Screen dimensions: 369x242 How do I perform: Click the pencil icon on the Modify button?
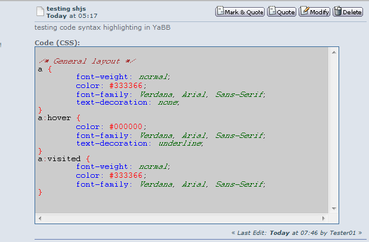(305, 11)
